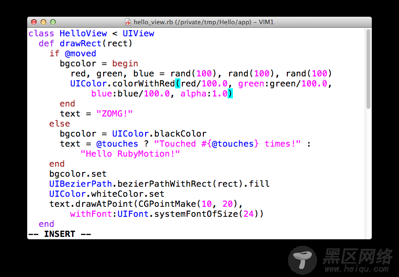399x277 pixels.
Task: Click 'colorWithRed' method call
Action: 144,84
